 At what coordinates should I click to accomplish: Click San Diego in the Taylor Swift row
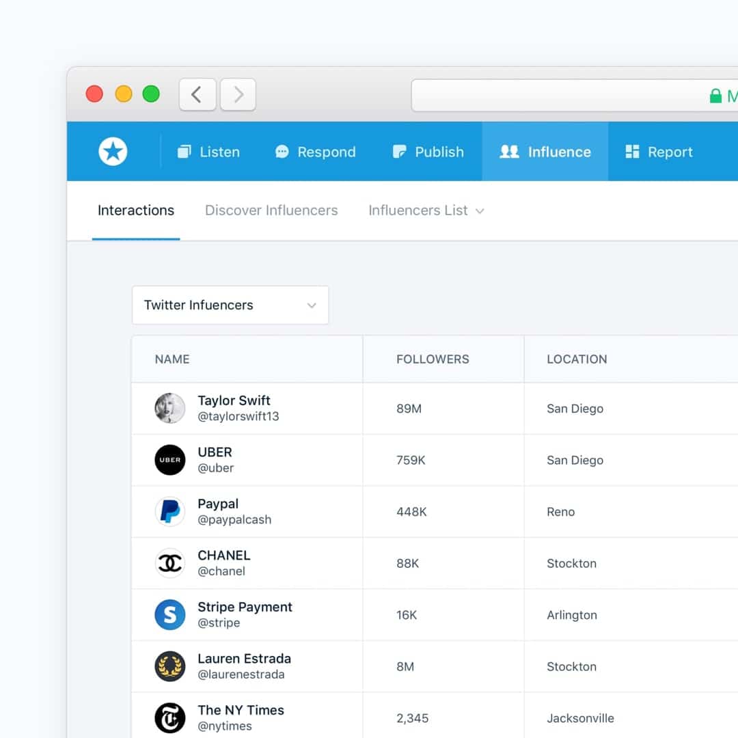575,409
